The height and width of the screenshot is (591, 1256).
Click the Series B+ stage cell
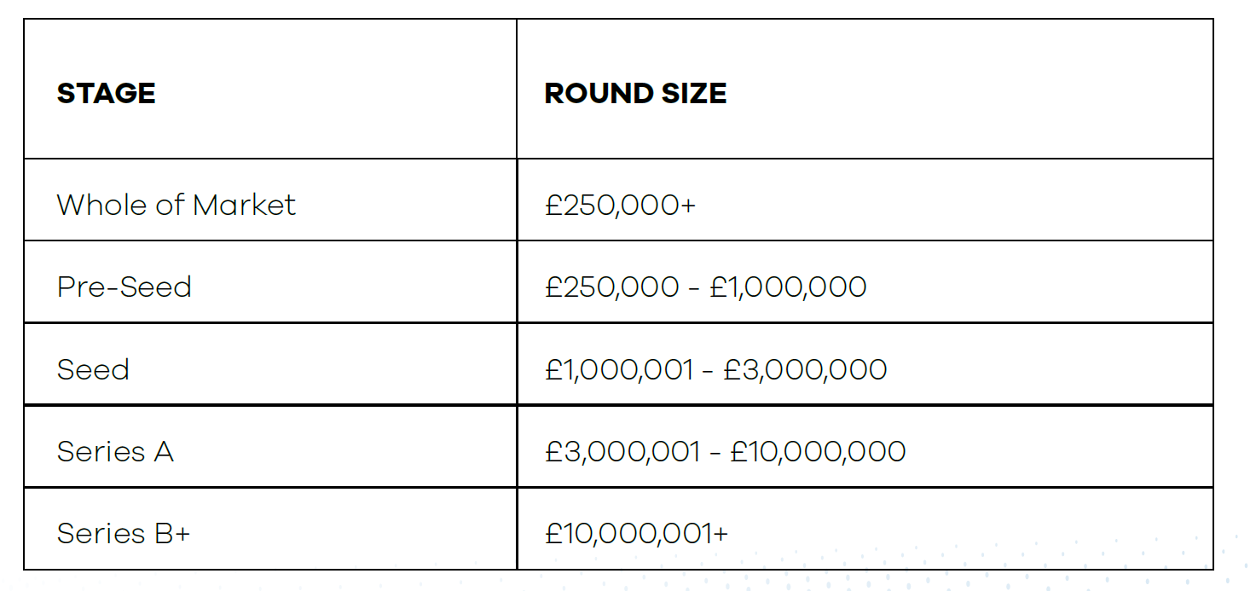point(270,529)
